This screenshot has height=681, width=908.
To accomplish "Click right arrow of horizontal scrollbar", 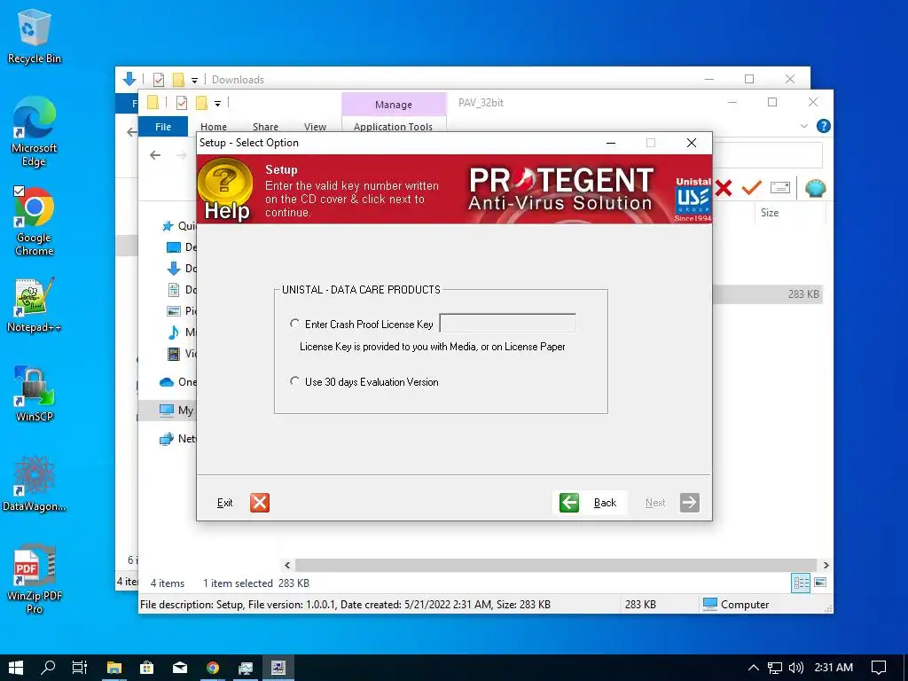I will coord(826,565).
